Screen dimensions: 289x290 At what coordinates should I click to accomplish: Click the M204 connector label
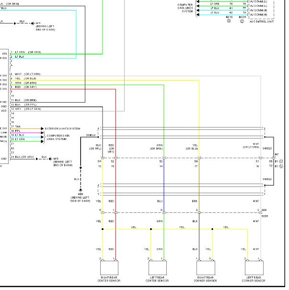pyautogui.click(x=243, y=17)
